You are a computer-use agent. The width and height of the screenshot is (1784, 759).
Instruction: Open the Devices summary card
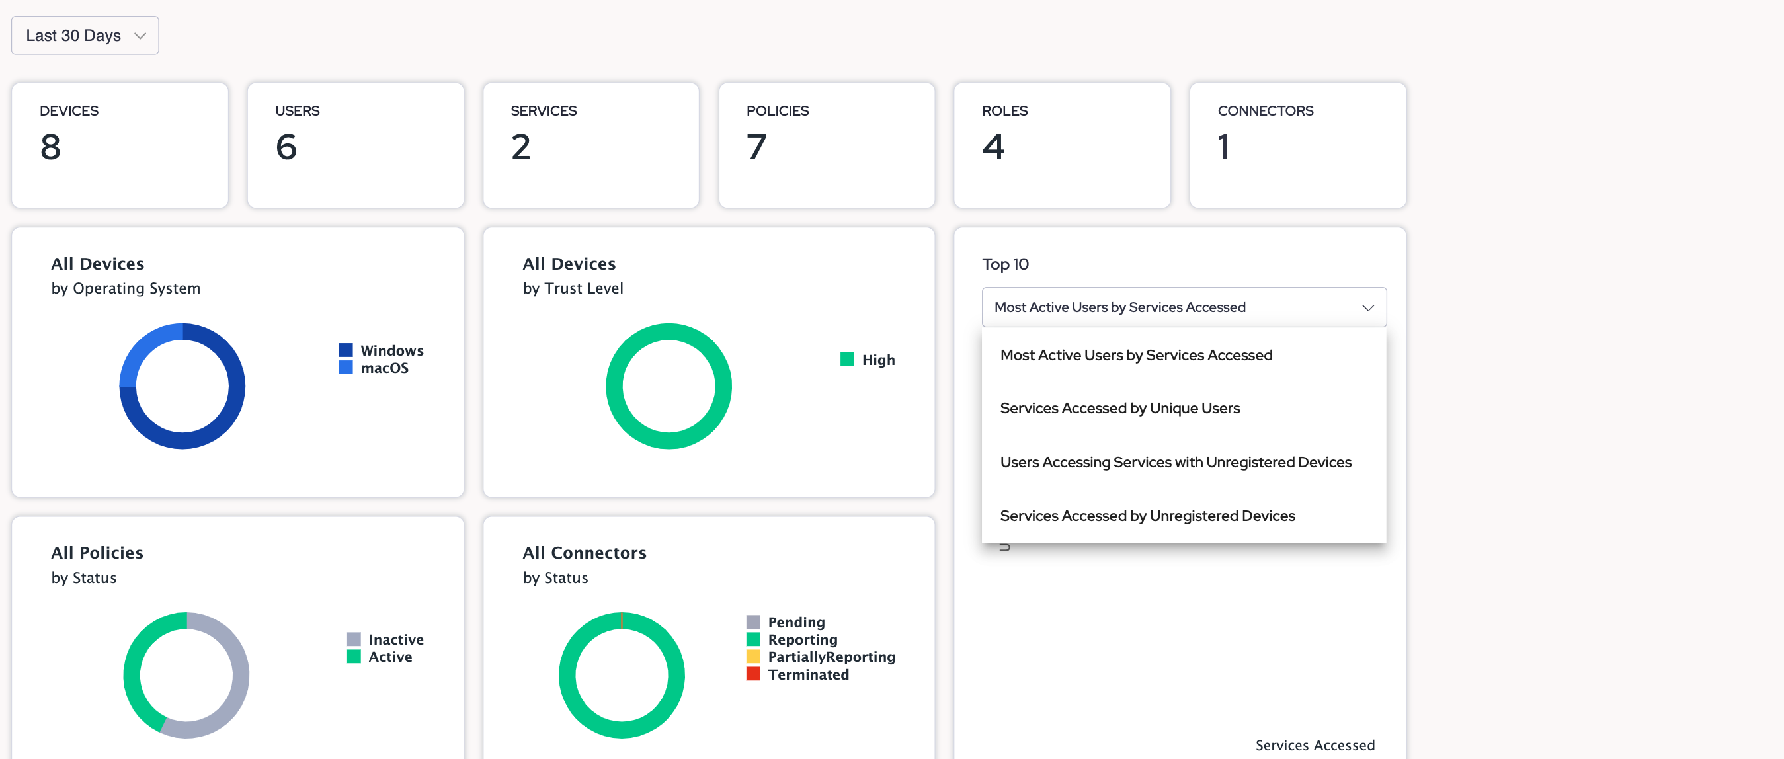[120, 145]
